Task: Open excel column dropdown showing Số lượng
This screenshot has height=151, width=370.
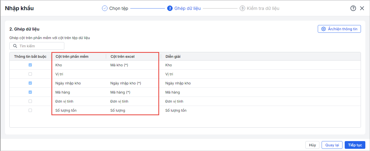Action: point(133,110)
